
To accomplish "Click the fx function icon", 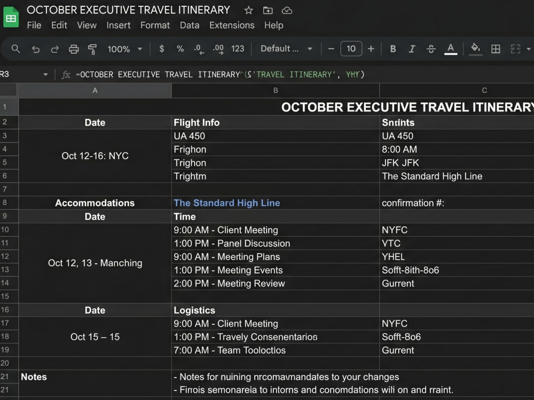I will (66, 75).
